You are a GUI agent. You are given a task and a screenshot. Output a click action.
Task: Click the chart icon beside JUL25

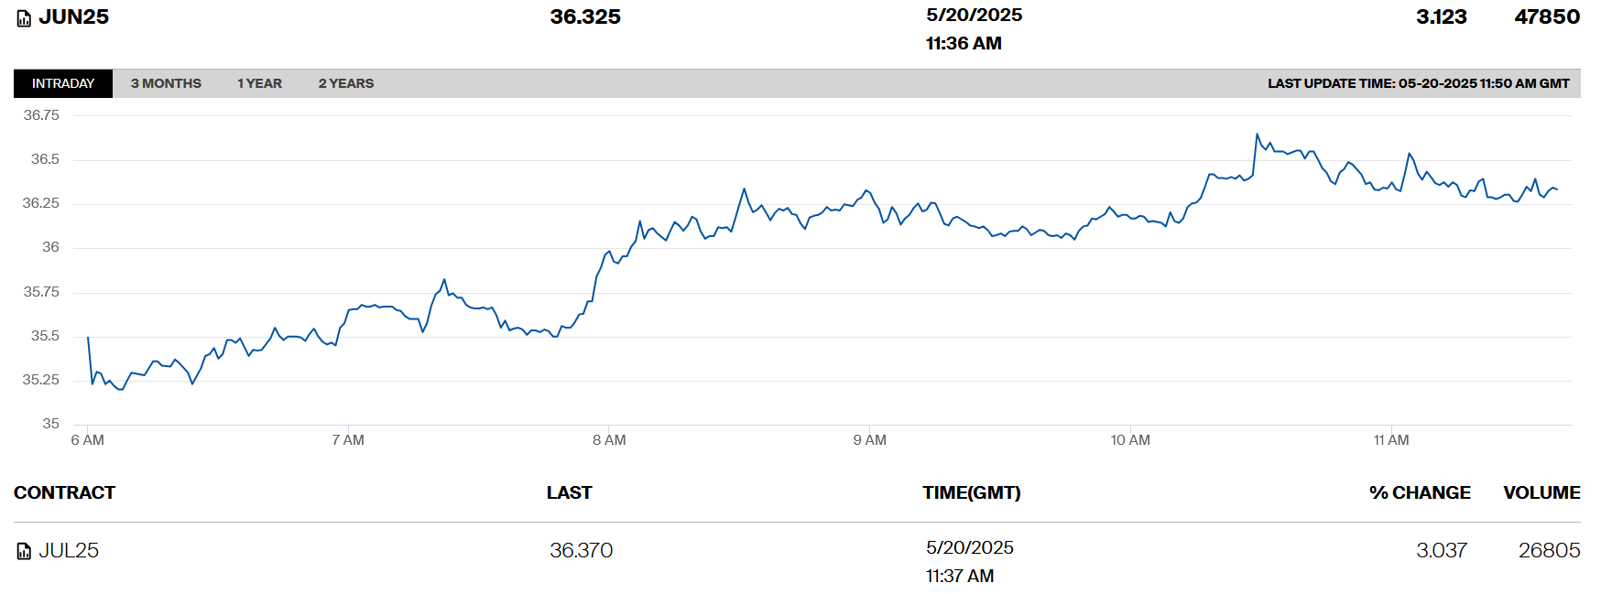(24, 551)
